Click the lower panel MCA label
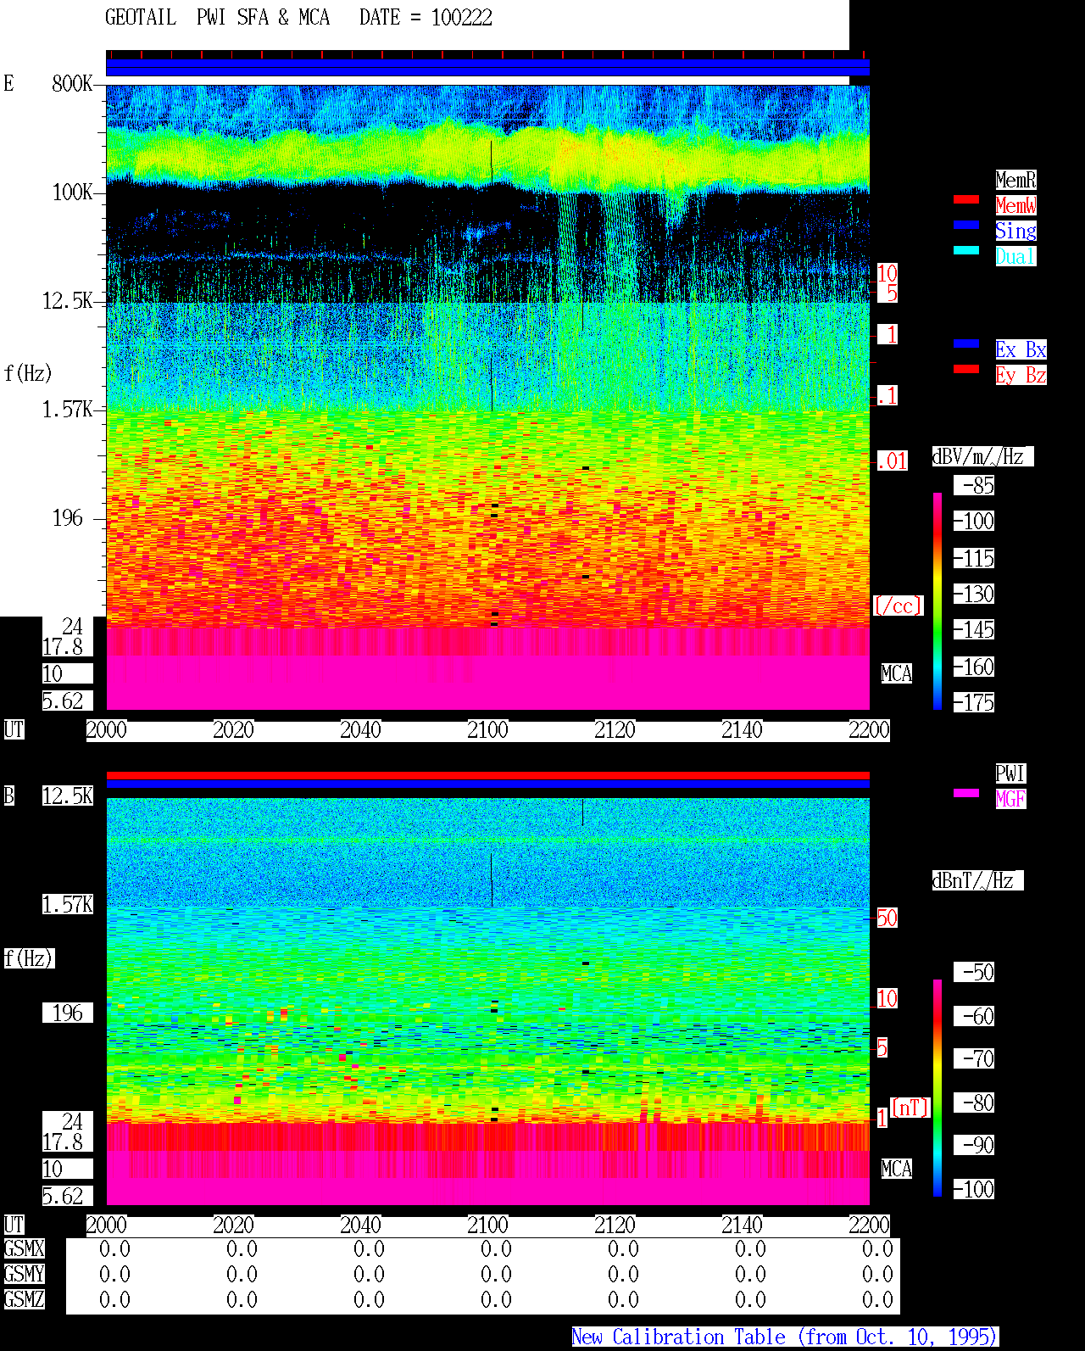 [896, 1170]
